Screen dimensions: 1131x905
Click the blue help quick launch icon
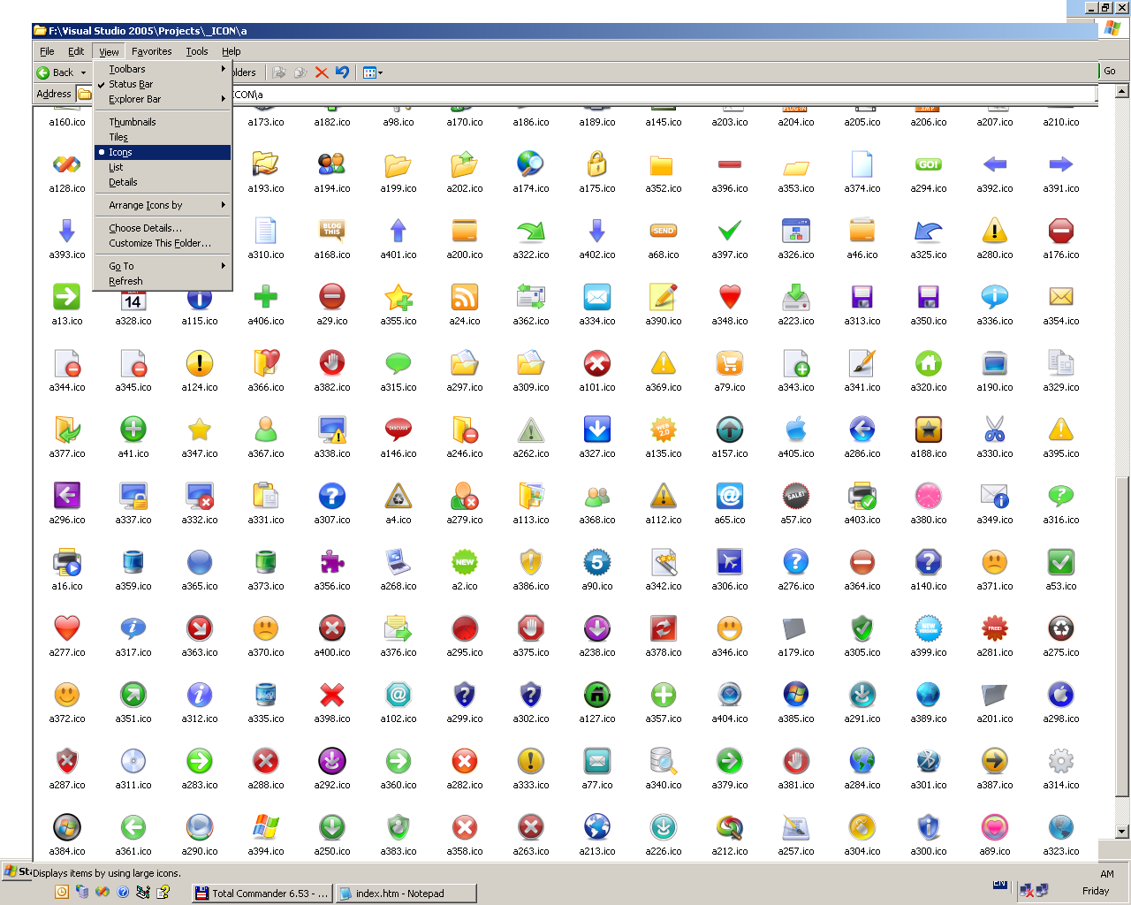pyautogui.click(x=123, y=892)
